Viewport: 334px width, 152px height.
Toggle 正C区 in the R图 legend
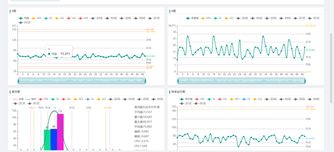click(299, 18)
